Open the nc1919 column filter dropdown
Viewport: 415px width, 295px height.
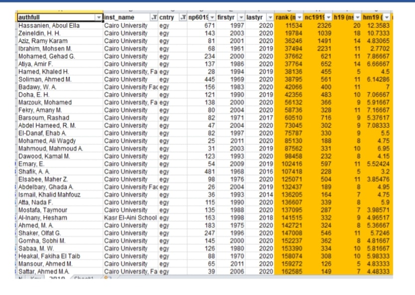[328, 17]
